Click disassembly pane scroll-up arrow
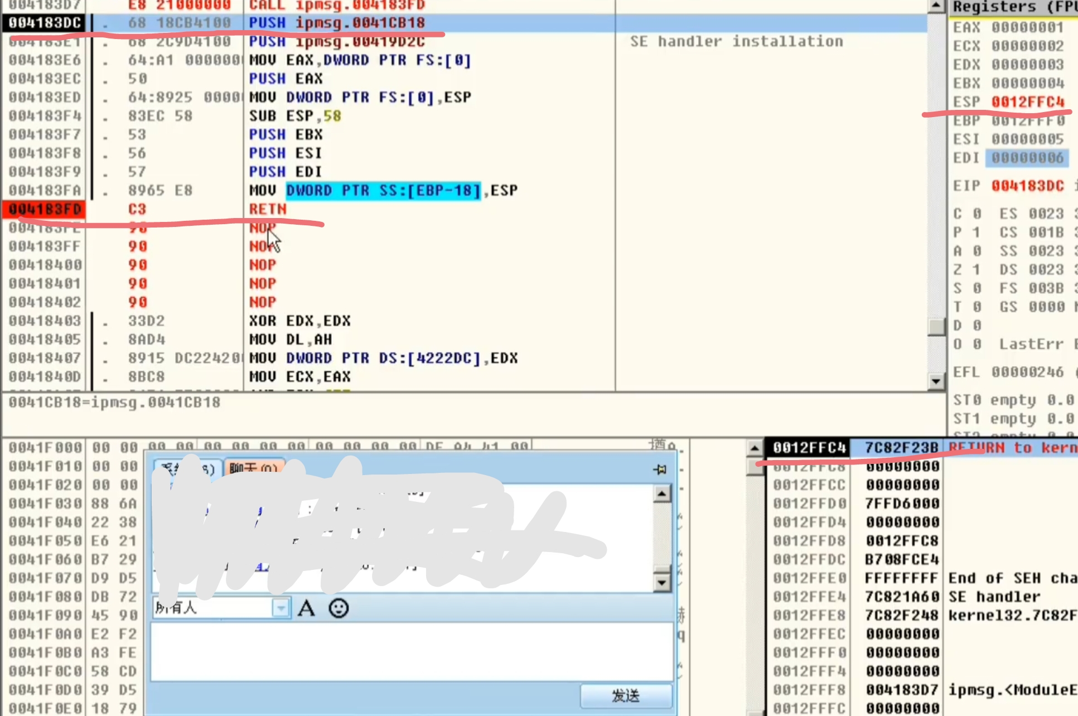This screenshot has height=716, width=1078. click(936, 6)
